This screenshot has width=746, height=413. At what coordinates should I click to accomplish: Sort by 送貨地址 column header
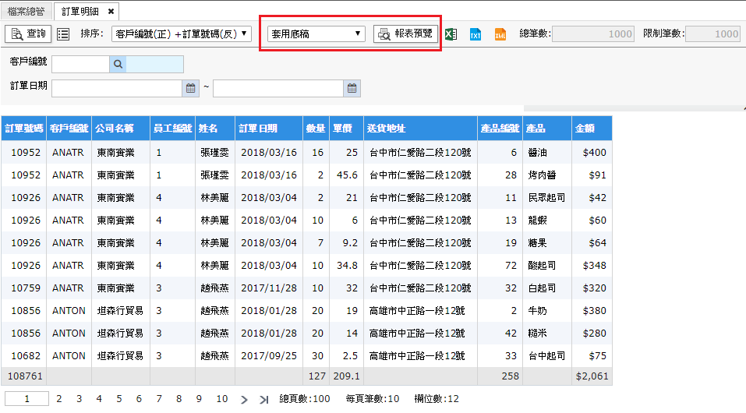[x=421, y=129]
